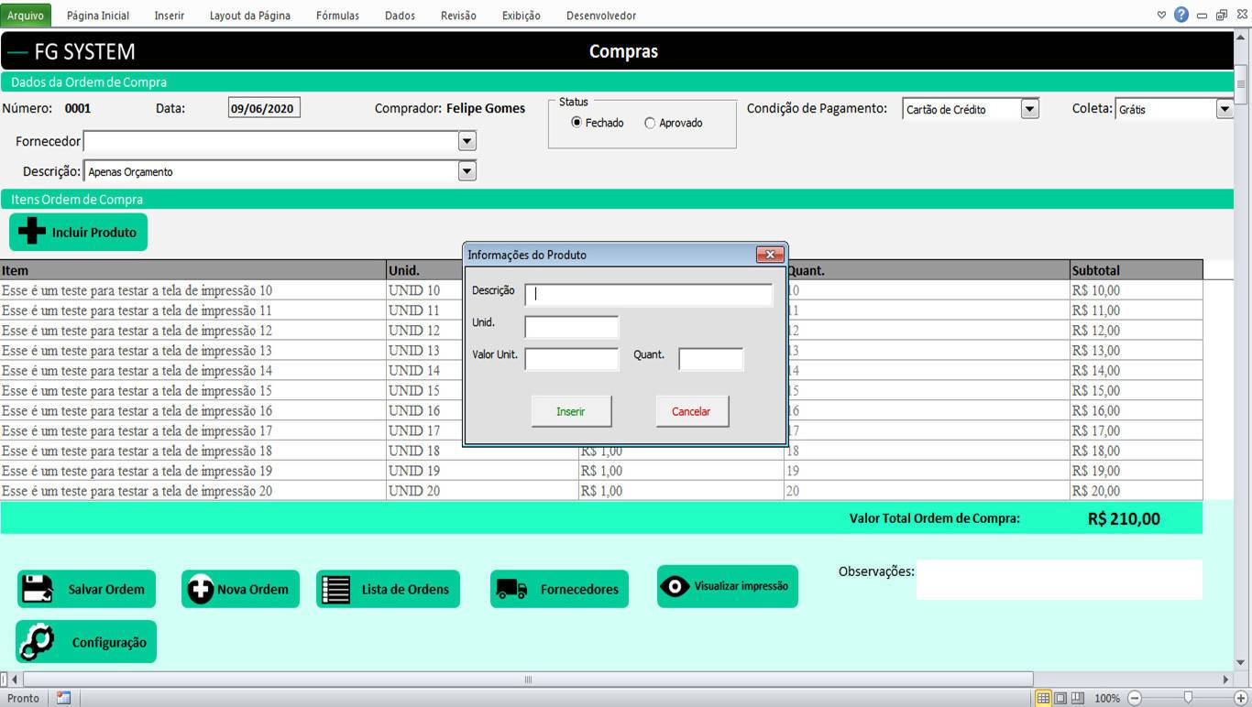Click the list icon for Lista de Ordens
This screenshot has width=1252, height=707.
click(x=336, y=589)
